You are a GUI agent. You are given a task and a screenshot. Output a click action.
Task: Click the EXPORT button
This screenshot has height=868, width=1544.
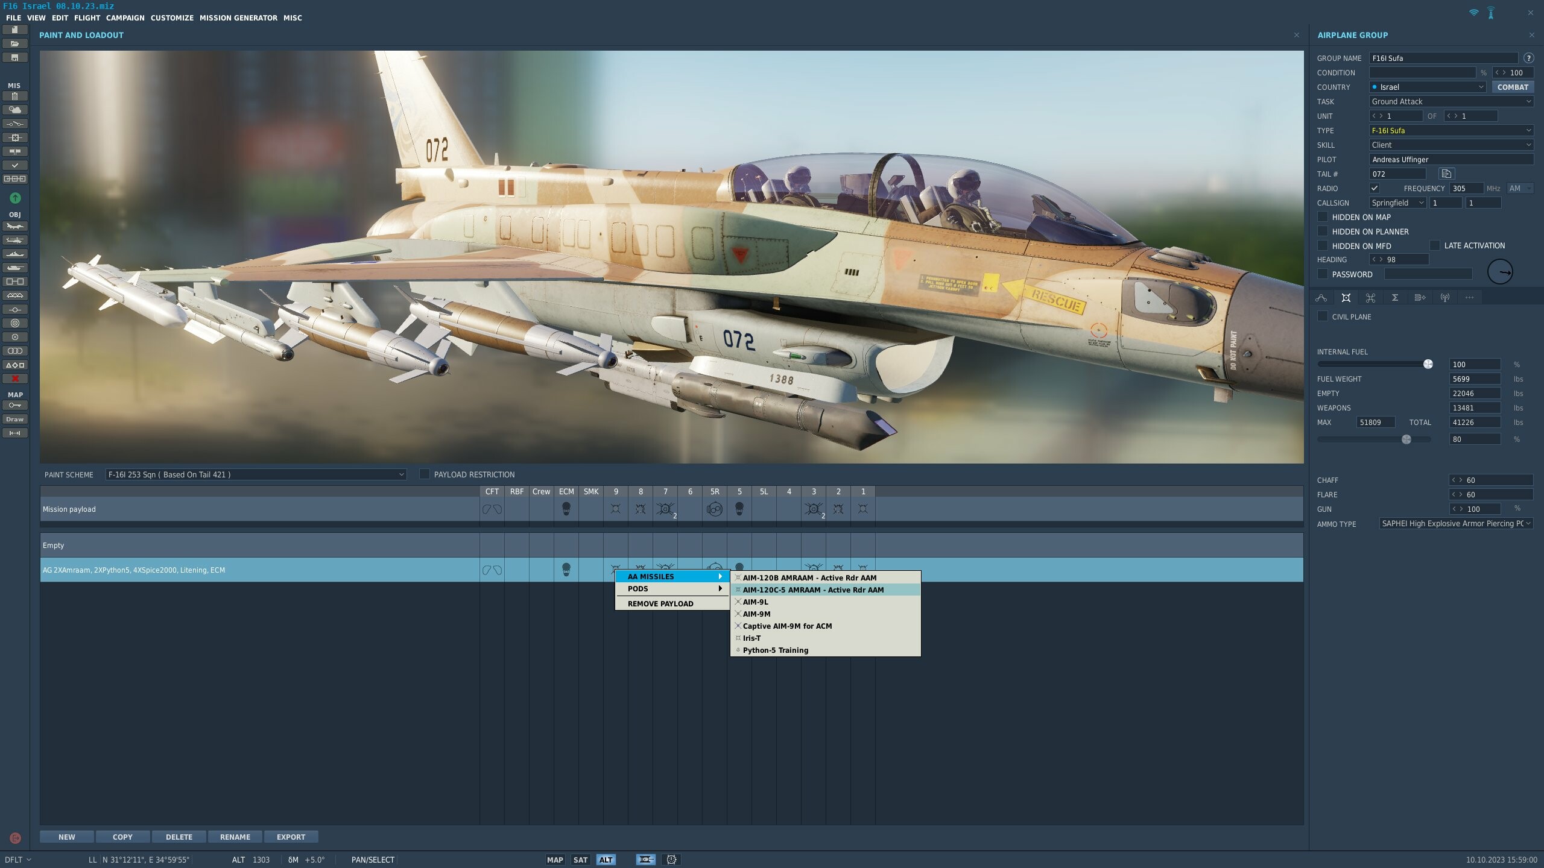coord(291,837)
